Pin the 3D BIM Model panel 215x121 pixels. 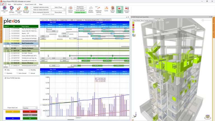212,17
